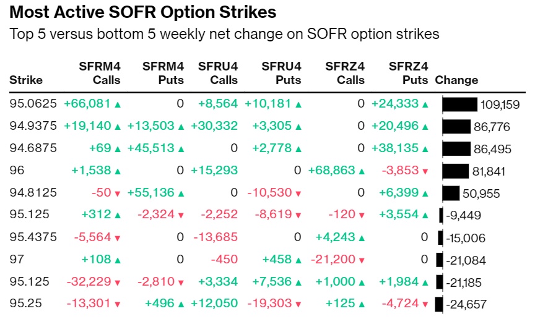The width and height of the screenshot is (535, 319).
Task: Select the up arrow next to +68,863
Action: point(362,171)
